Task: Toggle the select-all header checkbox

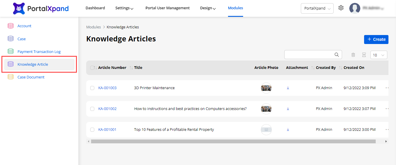Action: [x=92, y=68]
